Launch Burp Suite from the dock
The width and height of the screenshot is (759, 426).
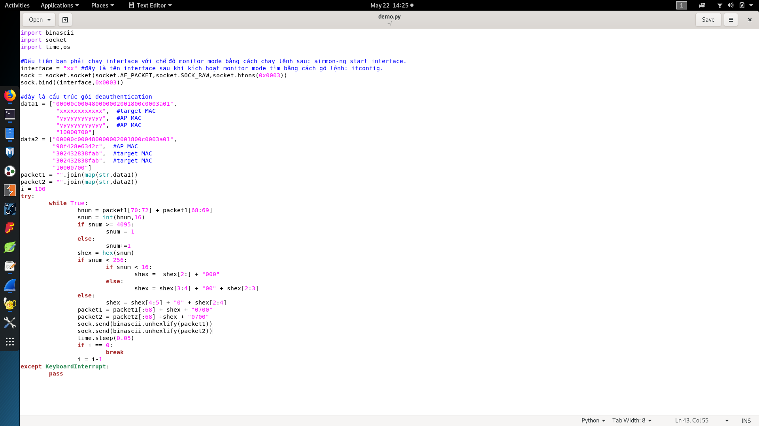(10, 190)
